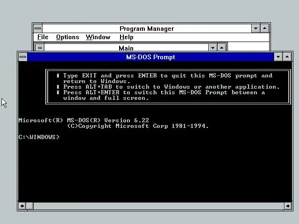Image resolution: width=299 pixels, height=224 pixels.
Task: Click the horizontal scrollbar's left arrow
Action: [22, 206]
